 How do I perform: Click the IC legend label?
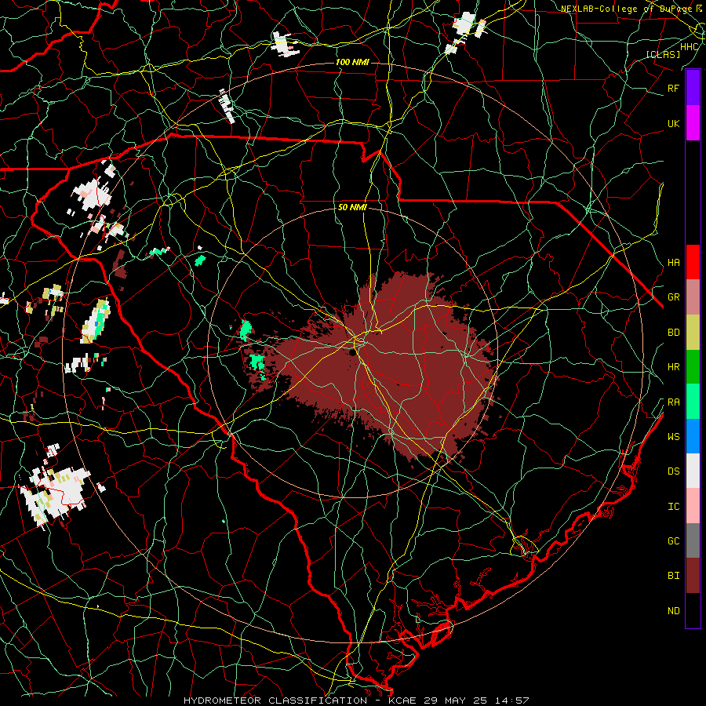[x=673, y=506]
